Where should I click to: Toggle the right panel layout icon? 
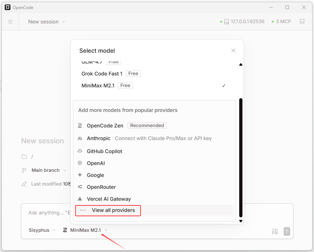coord(302,22)
